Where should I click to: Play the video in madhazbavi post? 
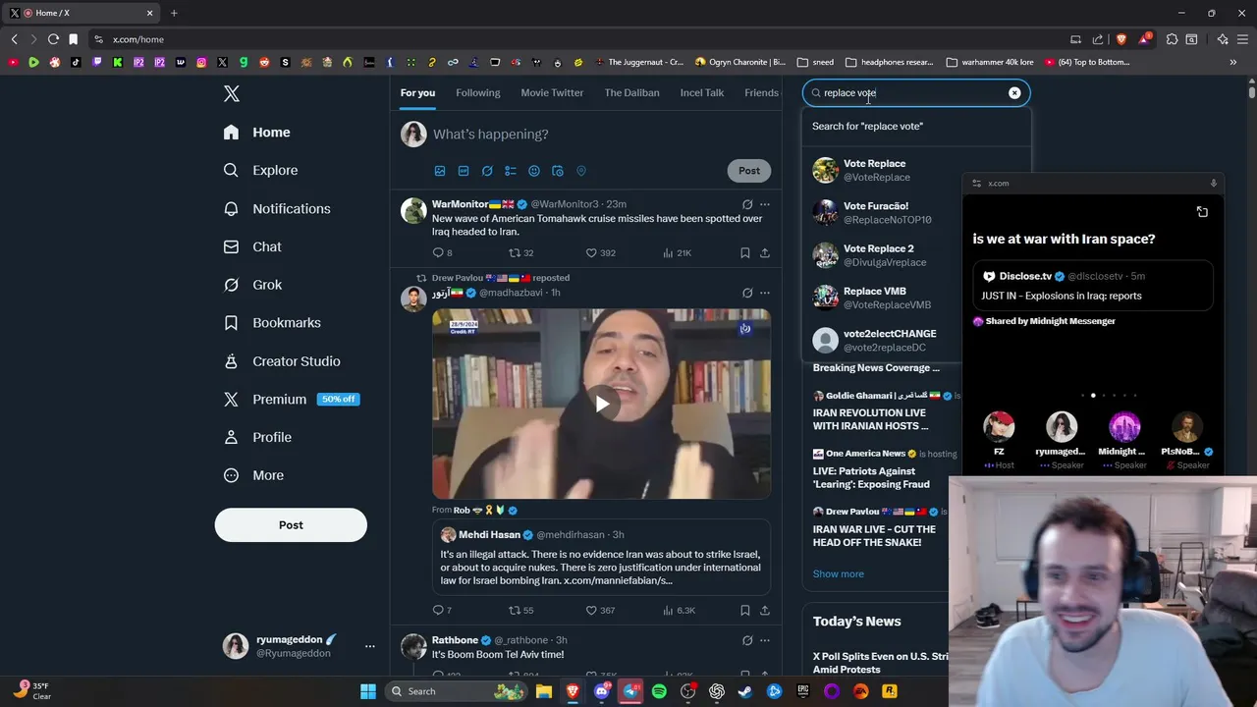coord(602,404)
